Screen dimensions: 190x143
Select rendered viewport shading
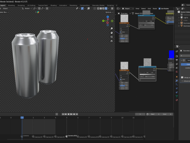[106, 8]
